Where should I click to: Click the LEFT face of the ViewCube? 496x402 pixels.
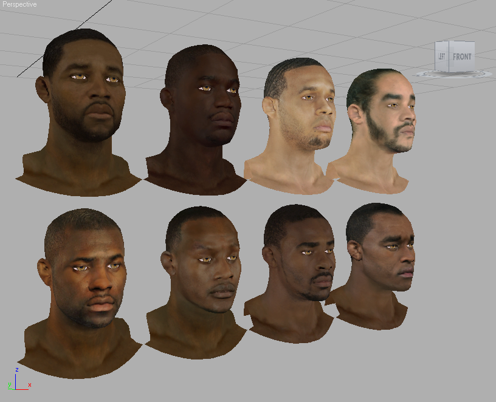pos(441,56)
